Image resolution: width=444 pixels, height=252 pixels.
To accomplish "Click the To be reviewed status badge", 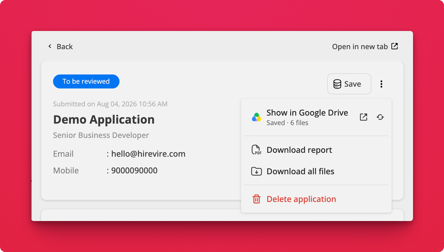I will coord(86,81).
